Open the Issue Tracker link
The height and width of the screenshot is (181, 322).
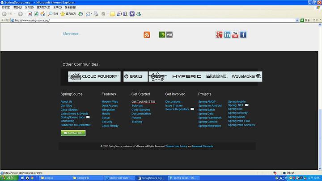[x=174, y=105]
